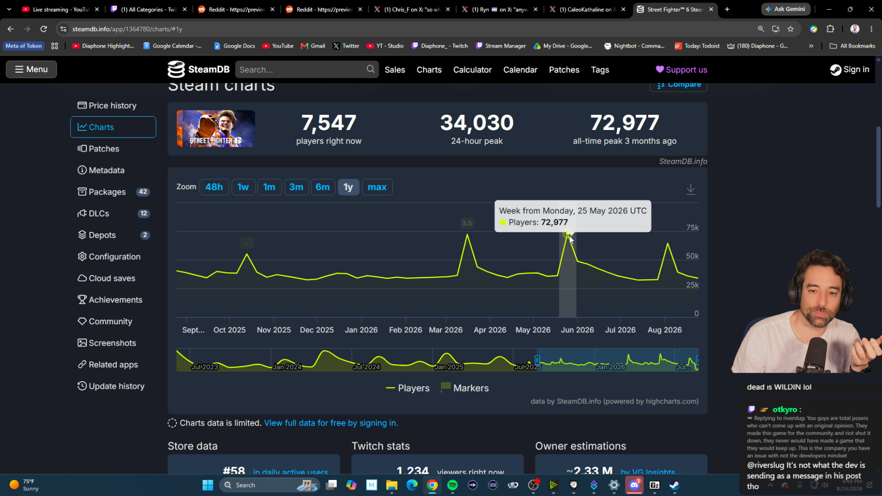Open Calculator in the SteamDB top navigation
882x496 pixels.
click(x=472, y=69)
